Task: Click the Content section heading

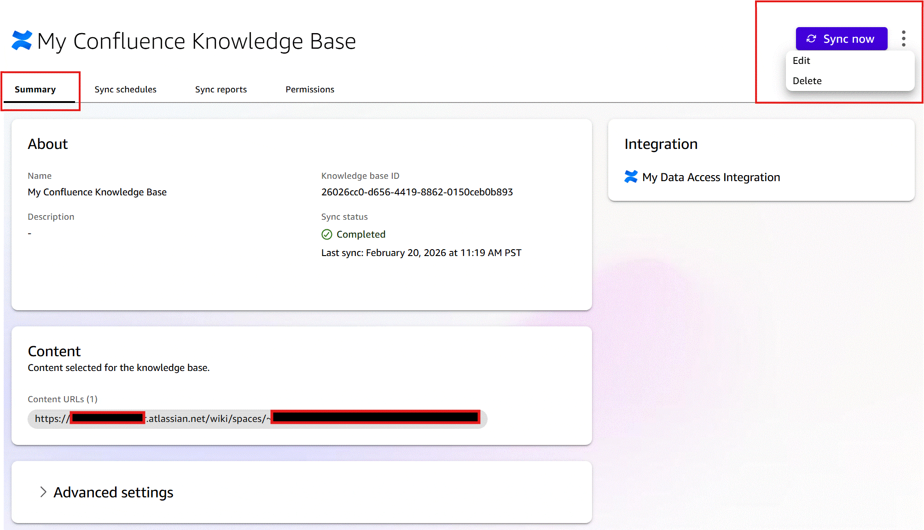Action: pyautogui.click(x=54, y=351)
